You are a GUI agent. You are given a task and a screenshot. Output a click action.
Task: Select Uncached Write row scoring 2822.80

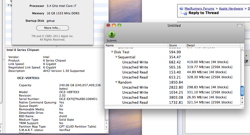(x=172, y=87)
